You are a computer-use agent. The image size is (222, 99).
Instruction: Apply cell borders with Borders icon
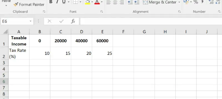click(x=75, y=2)
